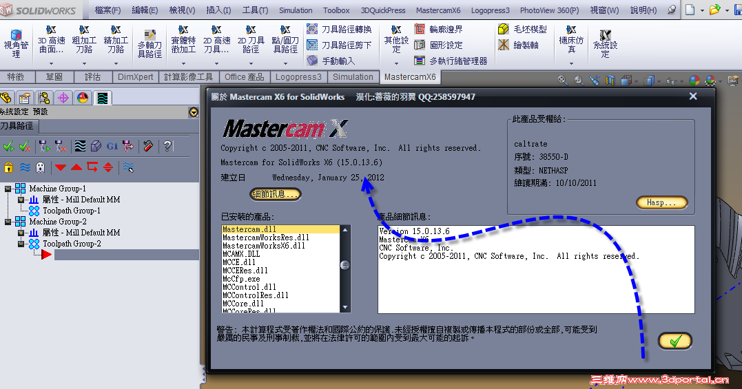Open 輪廓邊界 silhouette boundary tool
742x389 pixels.
438,30
